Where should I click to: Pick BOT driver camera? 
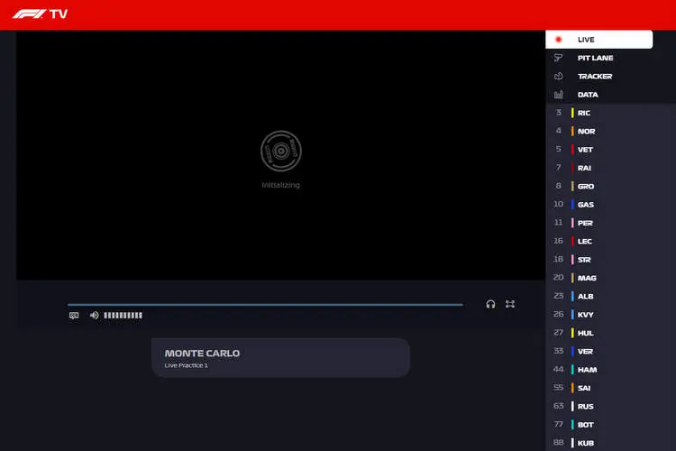(x=610, y=425)
